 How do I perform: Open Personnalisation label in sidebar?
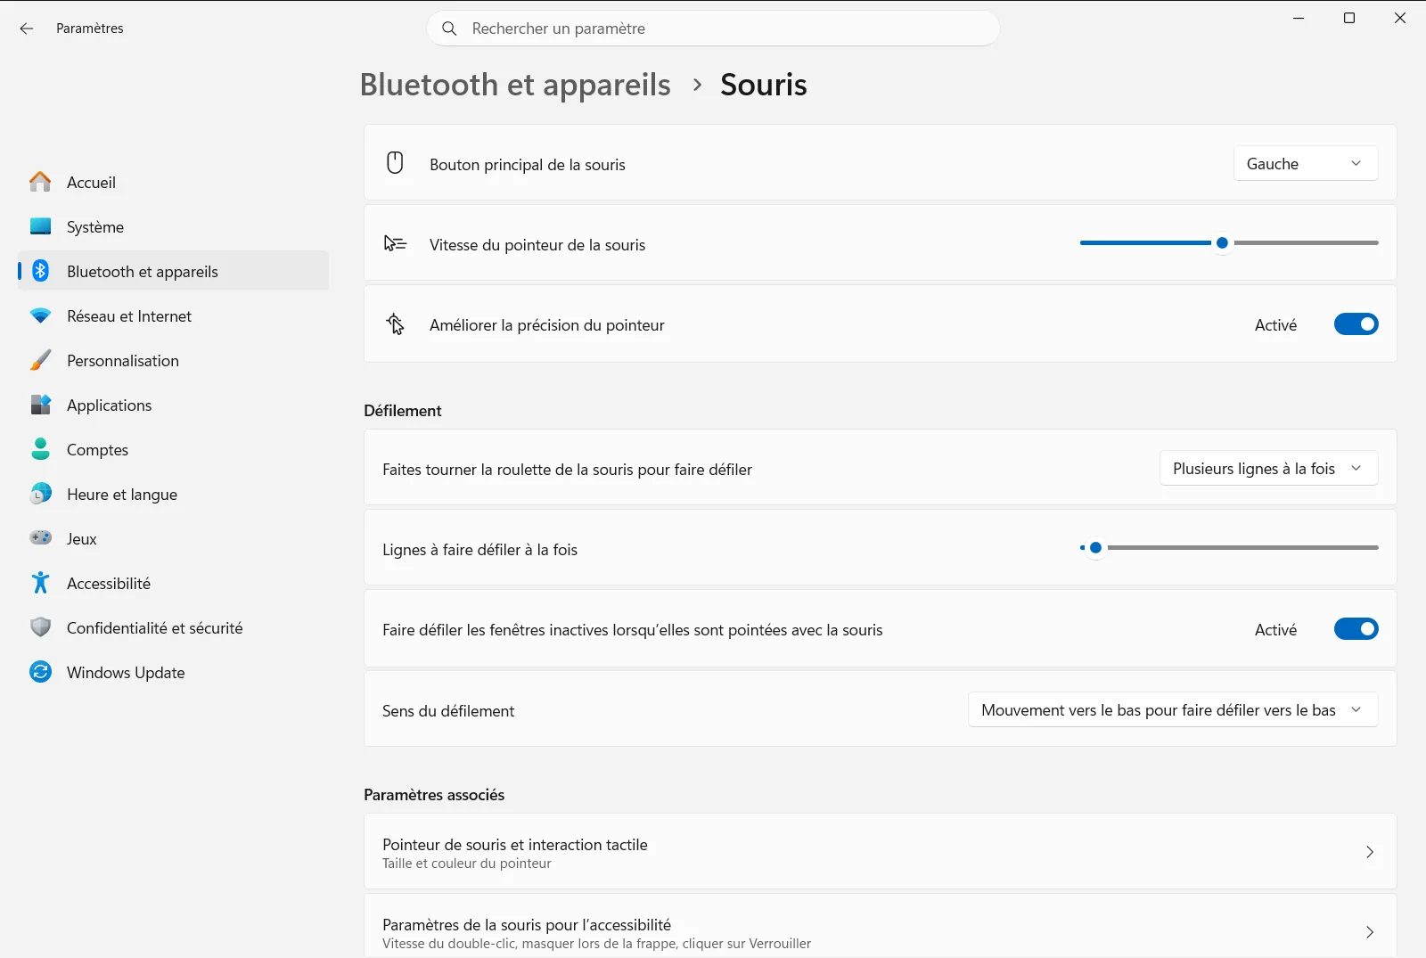123,360
